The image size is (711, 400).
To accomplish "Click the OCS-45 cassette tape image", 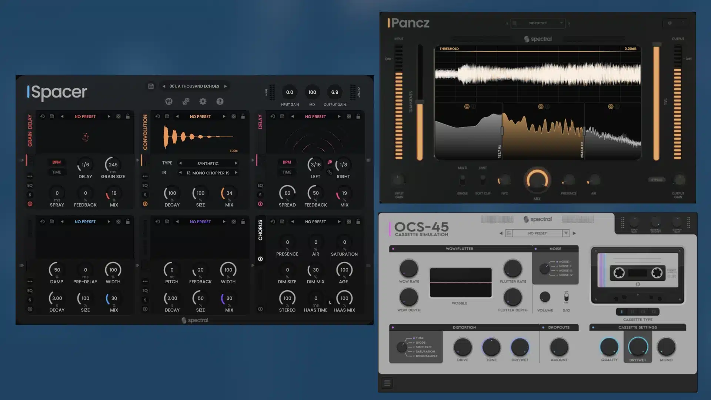I will (x=638, y=275).
